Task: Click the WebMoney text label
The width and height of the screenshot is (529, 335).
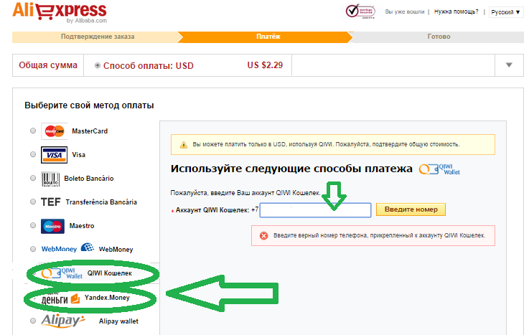Action: coord(116,250)
